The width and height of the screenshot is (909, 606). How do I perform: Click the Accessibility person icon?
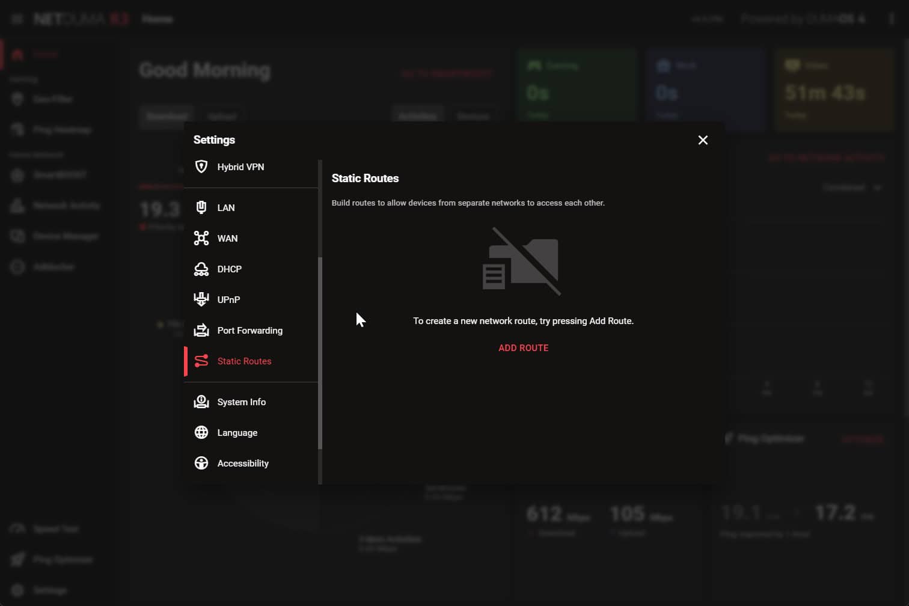coord(201,463)
